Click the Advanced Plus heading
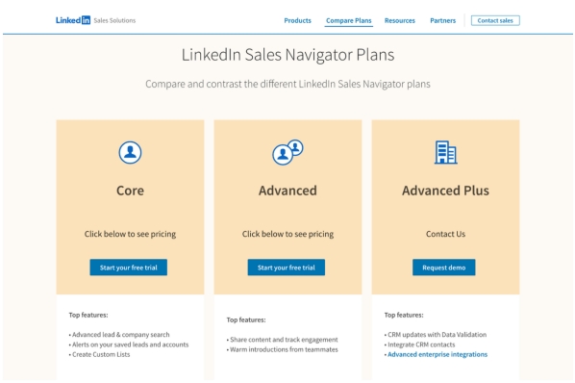Viewport: 575px width, 383px height. click(x=445, y=191)
